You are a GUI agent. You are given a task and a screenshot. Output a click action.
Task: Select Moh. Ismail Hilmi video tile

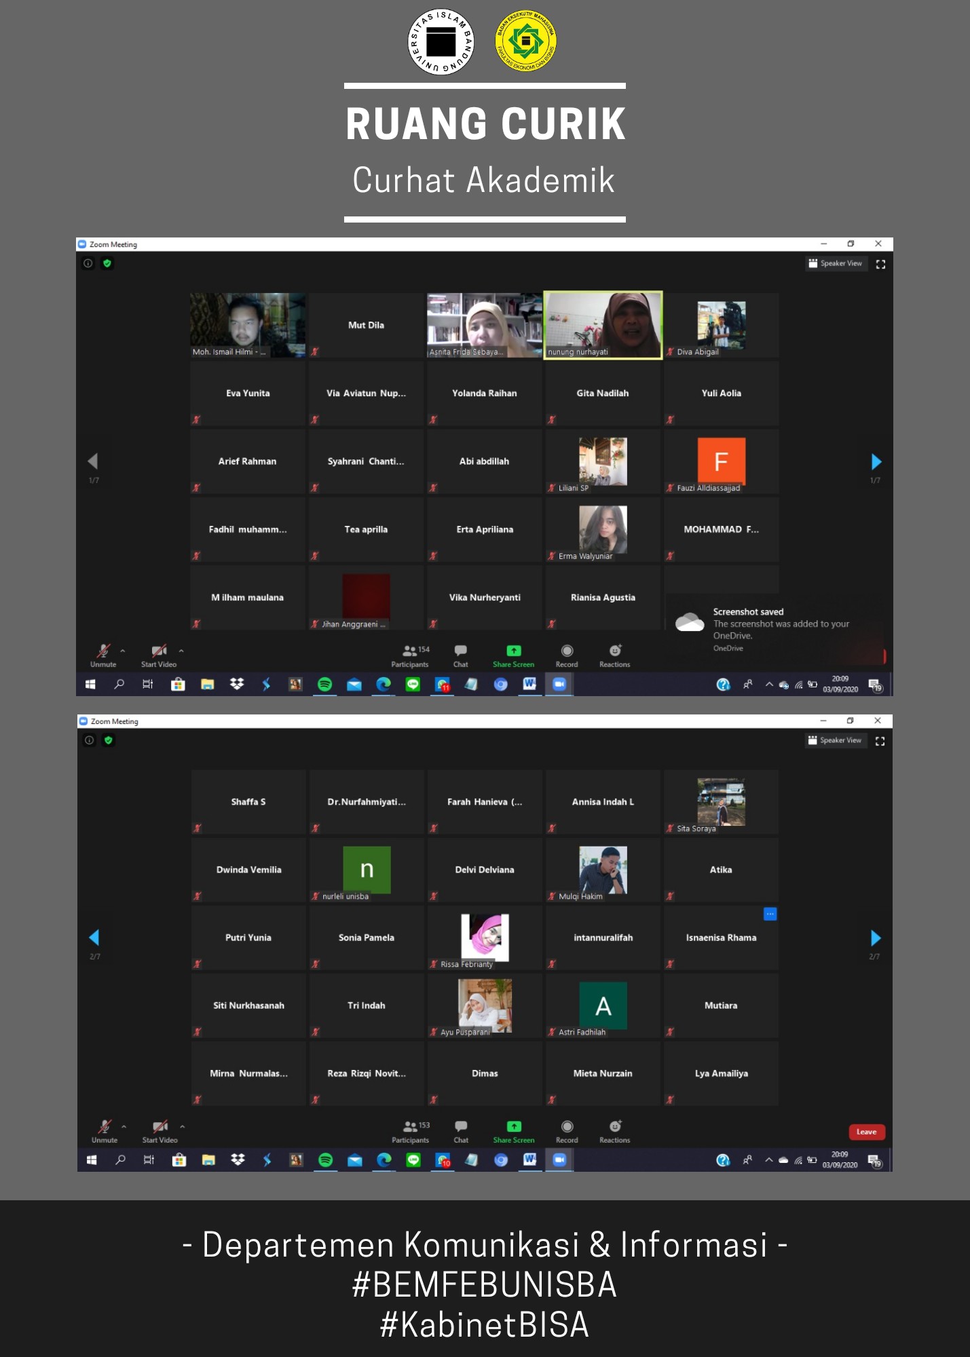point(248,325)
